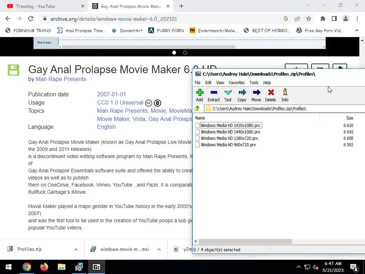Click the share page icon in Chrome

297,19
